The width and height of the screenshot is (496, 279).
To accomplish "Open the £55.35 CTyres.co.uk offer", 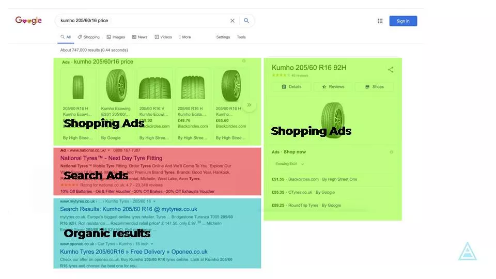I will tap(303, 192).
